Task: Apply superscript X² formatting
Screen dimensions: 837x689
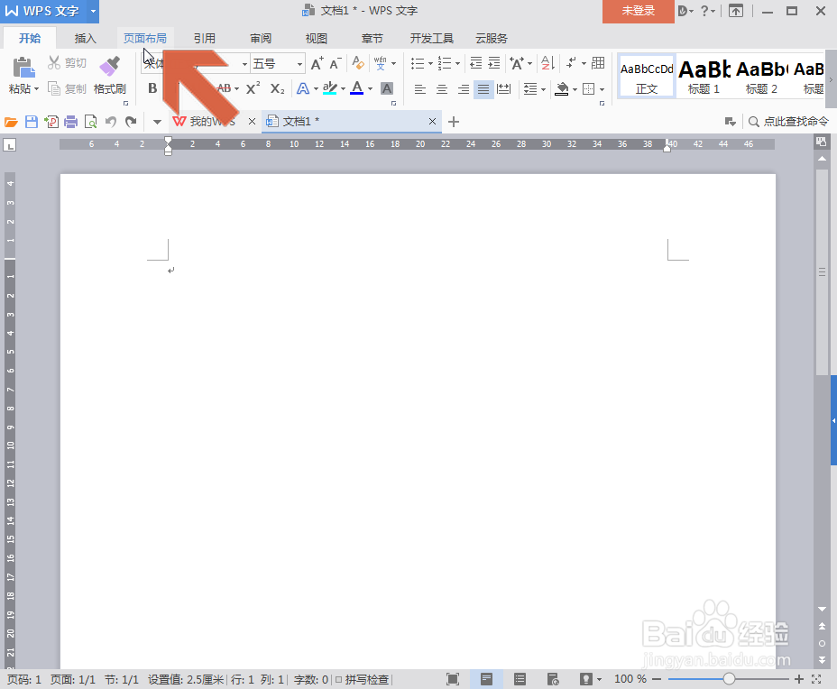Action: click(253, 88)
